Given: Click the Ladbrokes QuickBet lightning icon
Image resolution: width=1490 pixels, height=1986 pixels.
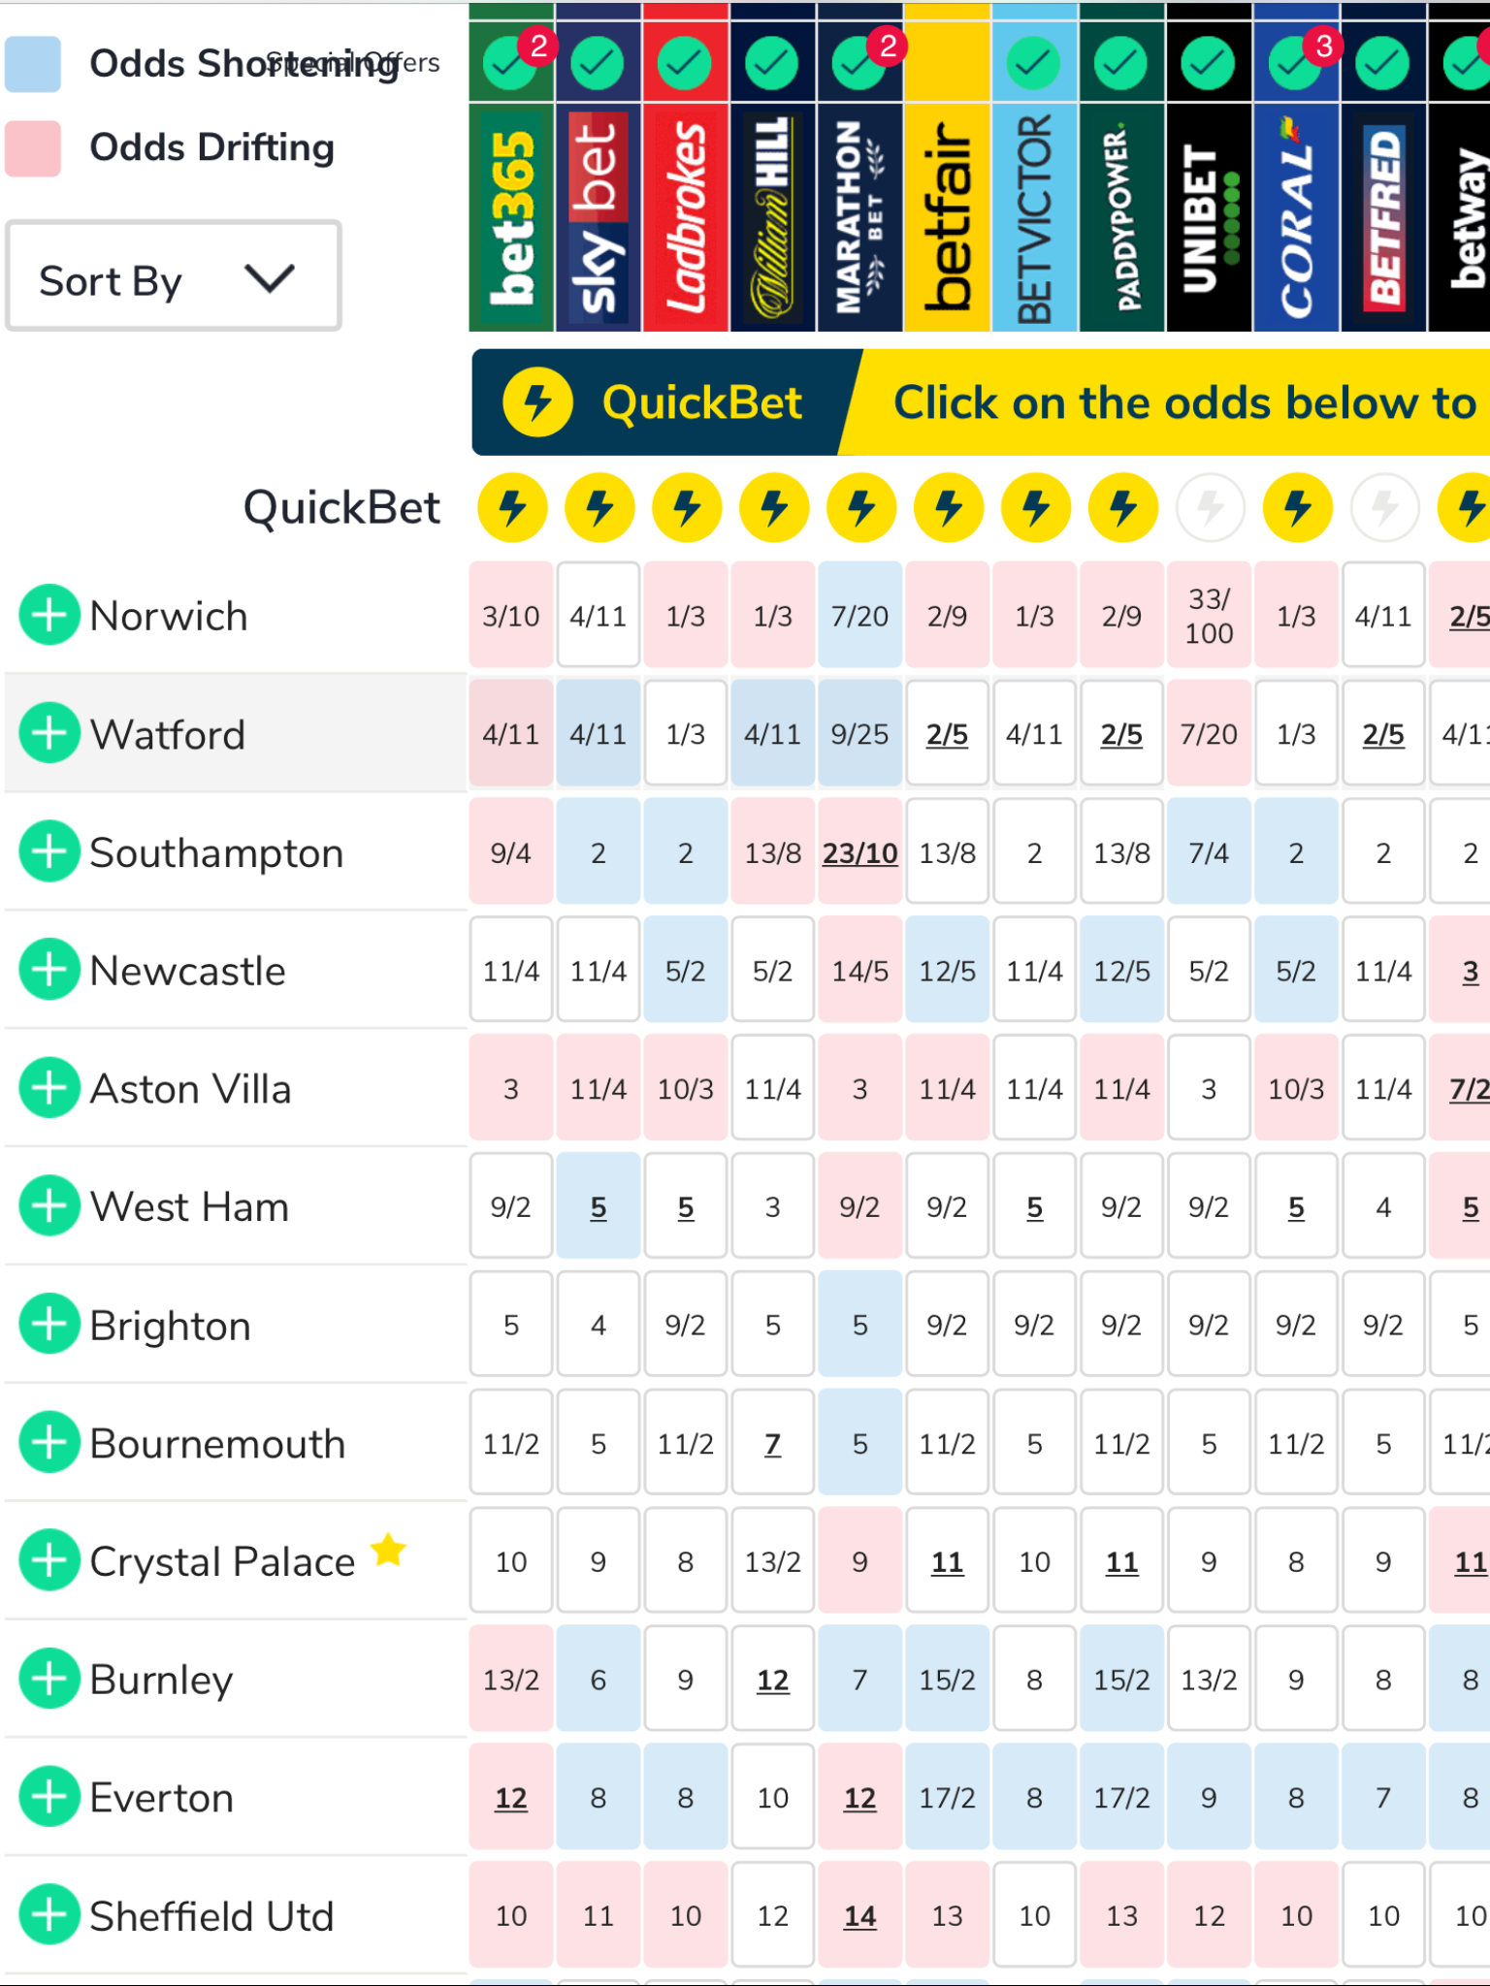Looking at the screenshot, I should (687, 507).
